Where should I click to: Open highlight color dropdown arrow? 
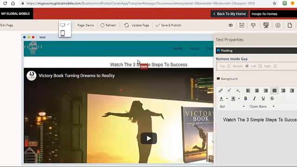[239, 99]
